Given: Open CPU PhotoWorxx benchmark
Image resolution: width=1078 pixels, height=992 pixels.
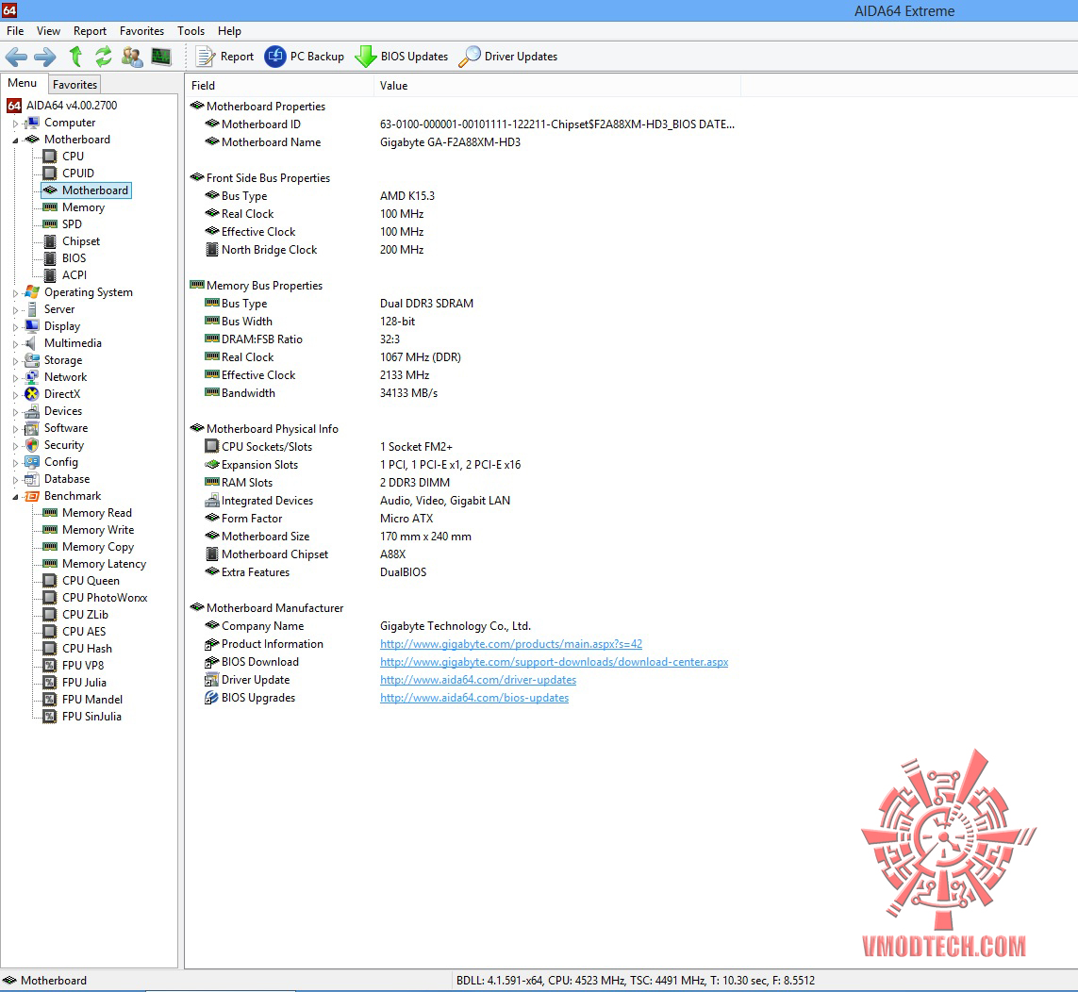Looking at the screenshot, I should coord(105,598).
